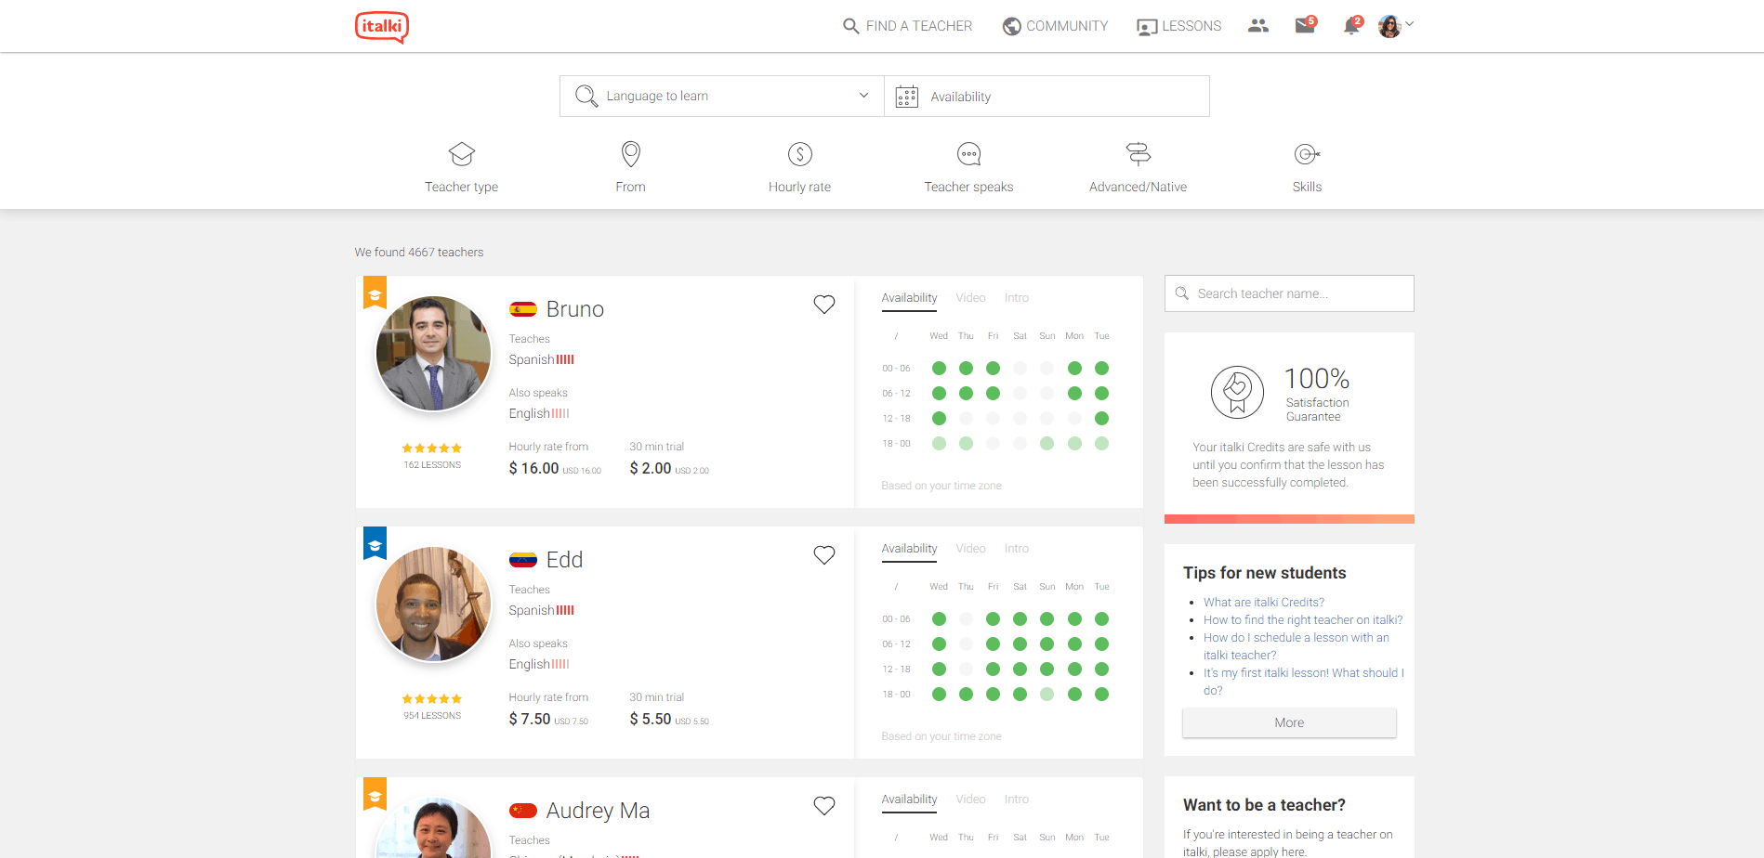Open the Skills filter

(x=1307, y=167)
